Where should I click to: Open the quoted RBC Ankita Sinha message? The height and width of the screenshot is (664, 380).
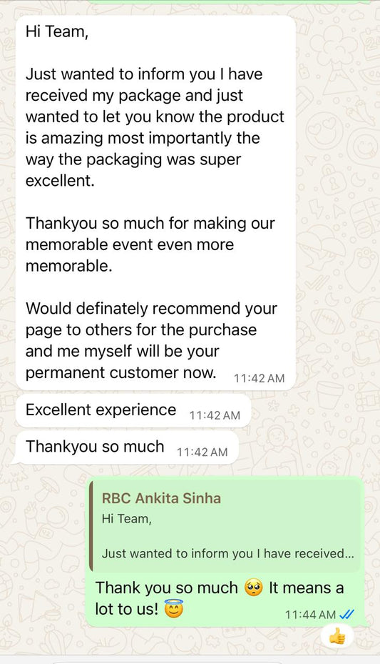coord(225,527)
